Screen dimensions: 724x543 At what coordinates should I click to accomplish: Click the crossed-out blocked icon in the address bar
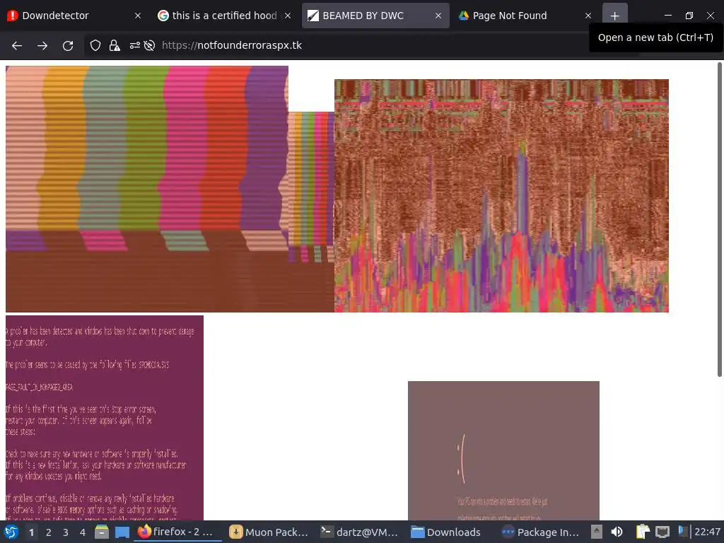pos(149,45)
